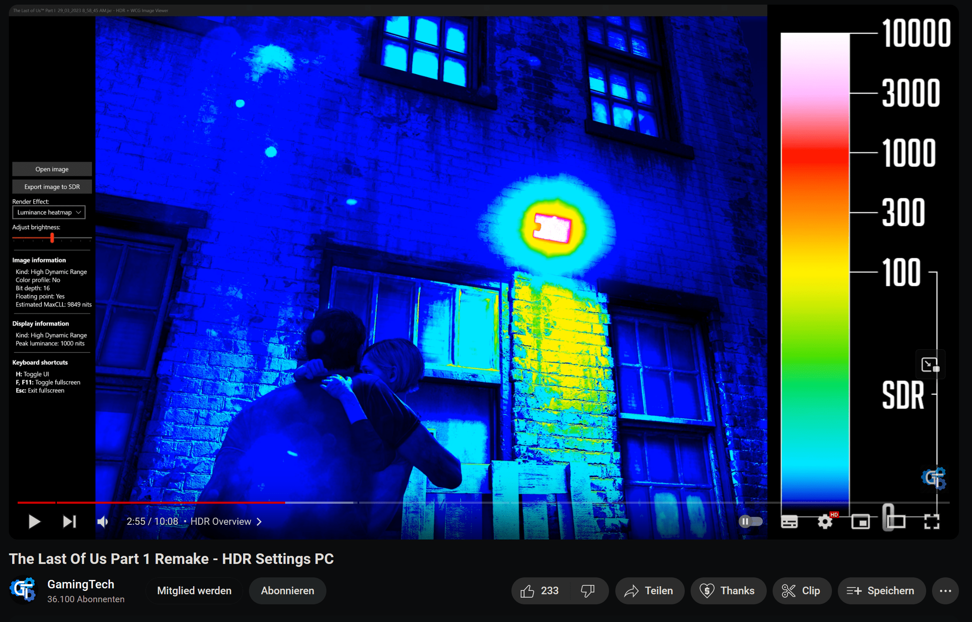Send a Thanks to the creator
This screenshot has height=622, width=972.
tap(728, 591)
